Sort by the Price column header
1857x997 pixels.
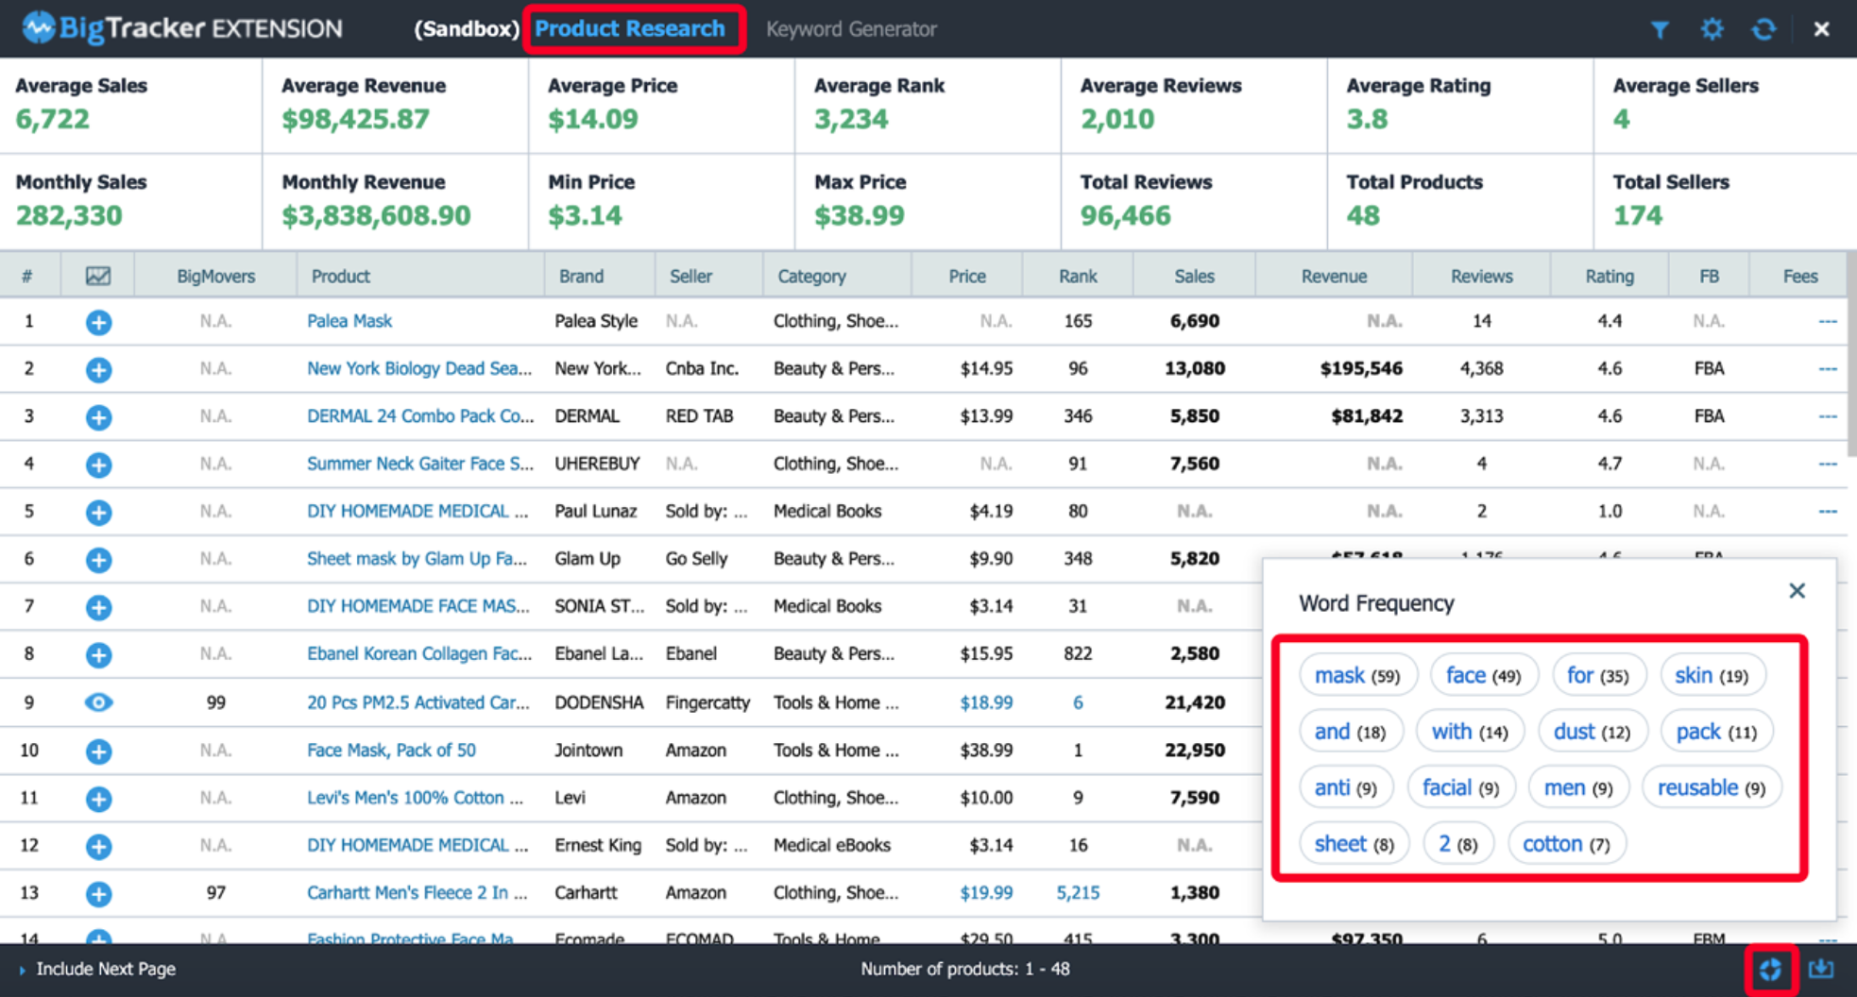[x=966, y=276]
